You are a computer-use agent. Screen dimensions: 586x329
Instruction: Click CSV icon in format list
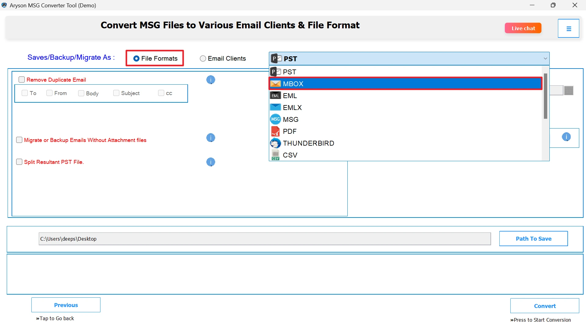[275, 155]
